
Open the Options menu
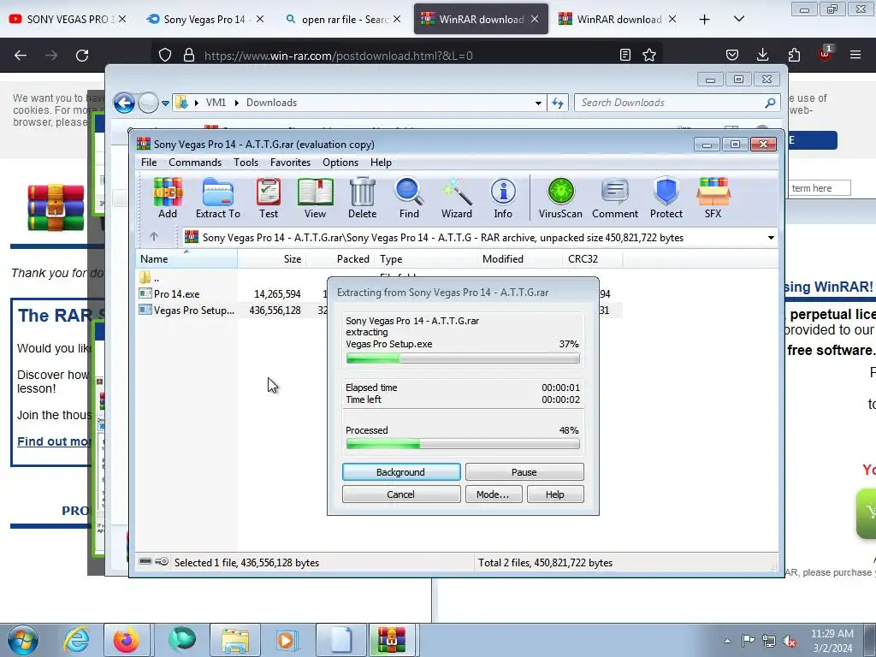point(340,163)
